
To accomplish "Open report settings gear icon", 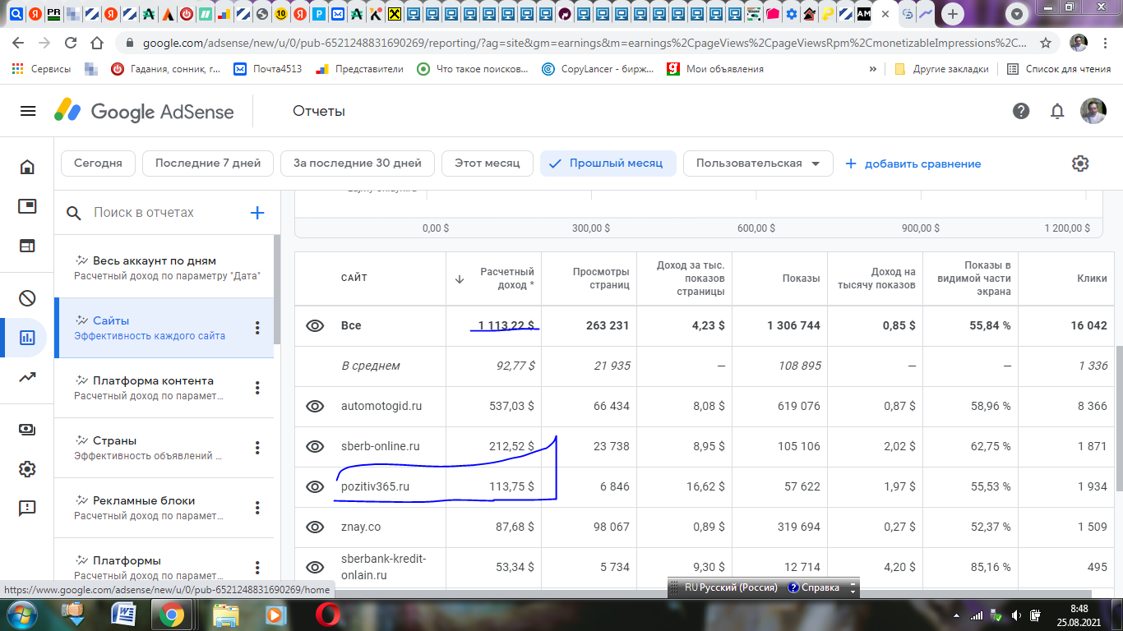I will (x=1080, y=164).
